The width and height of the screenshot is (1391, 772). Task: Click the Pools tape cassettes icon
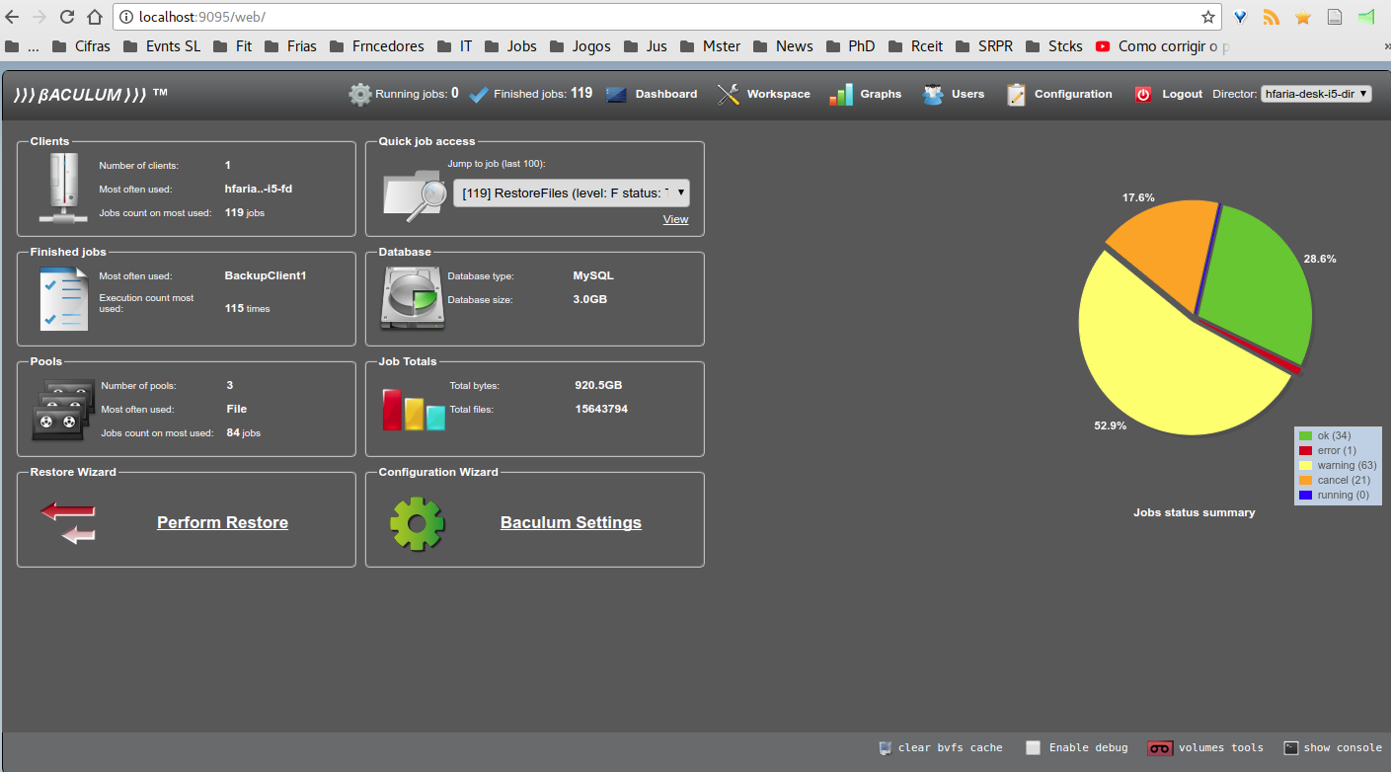pyautogui.click(x=63, y=409)
